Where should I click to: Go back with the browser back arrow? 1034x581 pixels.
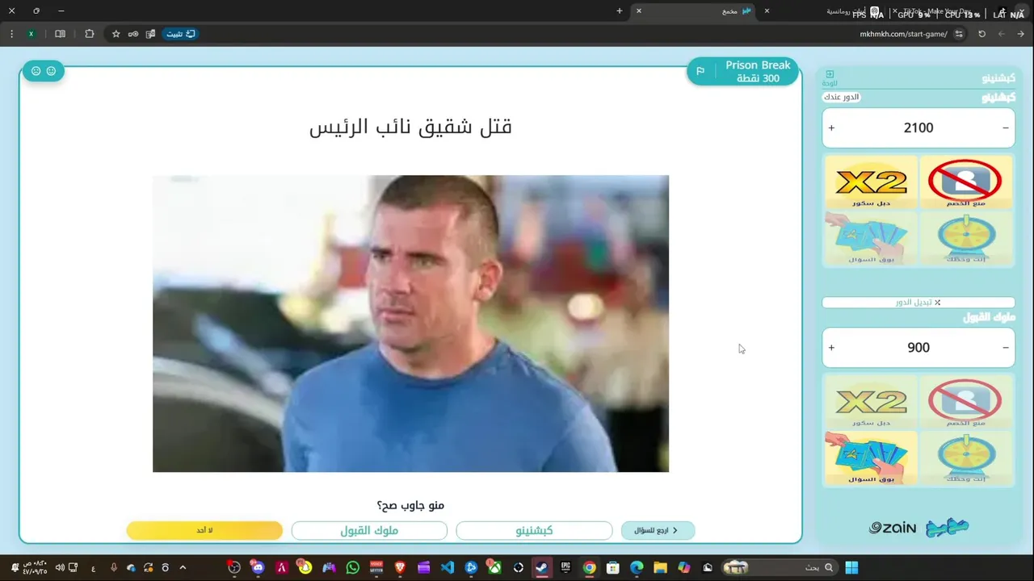click(1002, 34)
